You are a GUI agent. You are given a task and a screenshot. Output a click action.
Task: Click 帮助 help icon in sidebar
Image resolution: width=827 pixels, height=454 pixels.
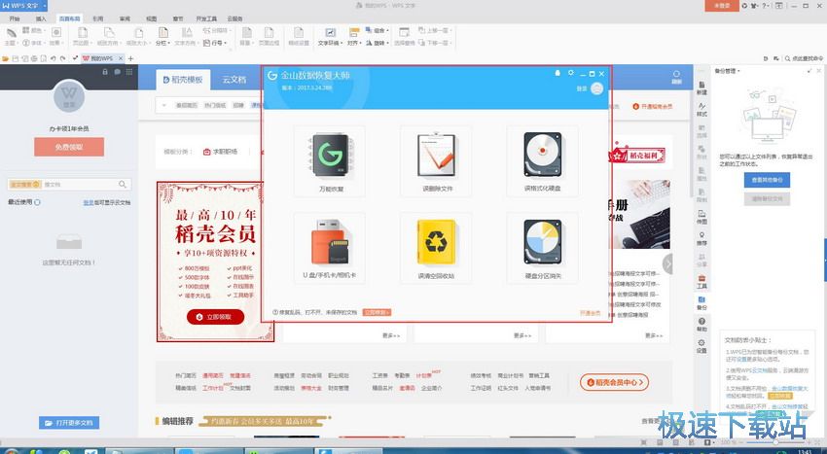[x=701, y=325]
